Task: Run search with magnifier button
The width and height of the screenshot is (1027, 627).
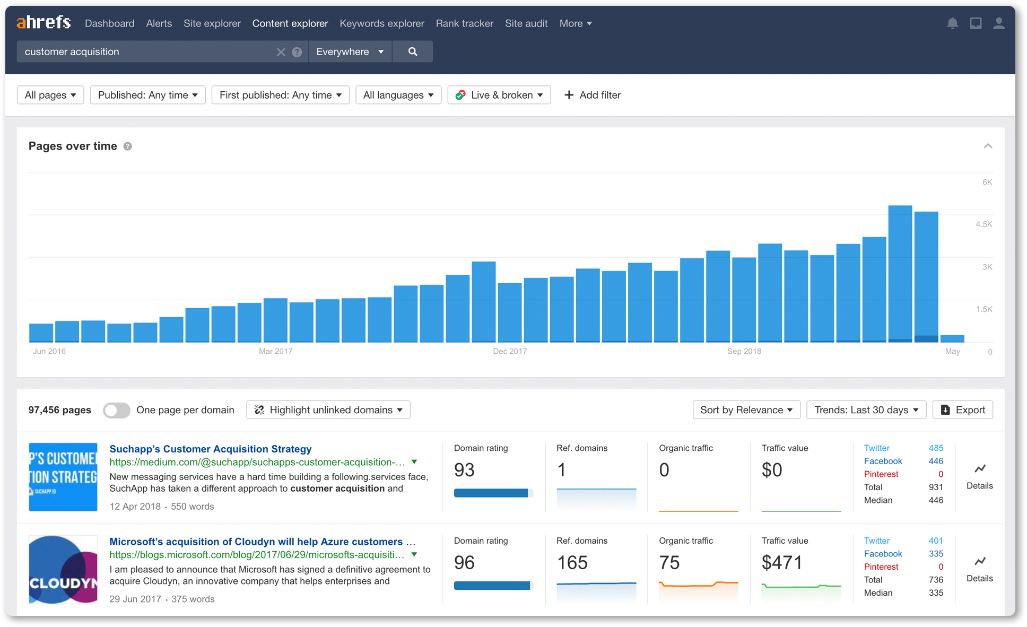Action: [413, 51]
